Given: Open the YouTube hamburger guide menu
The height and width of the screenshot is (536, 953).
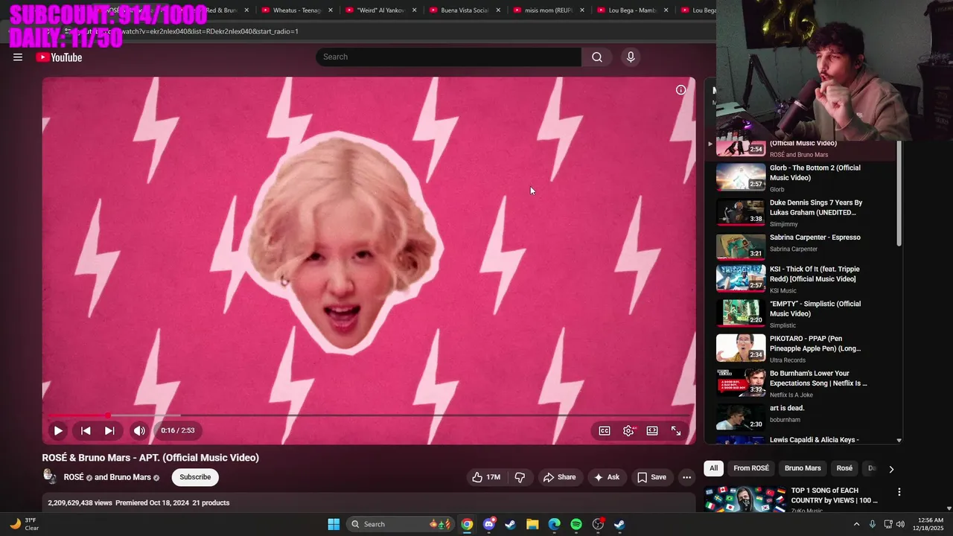Looking at the screenshot, I should 18,57.
